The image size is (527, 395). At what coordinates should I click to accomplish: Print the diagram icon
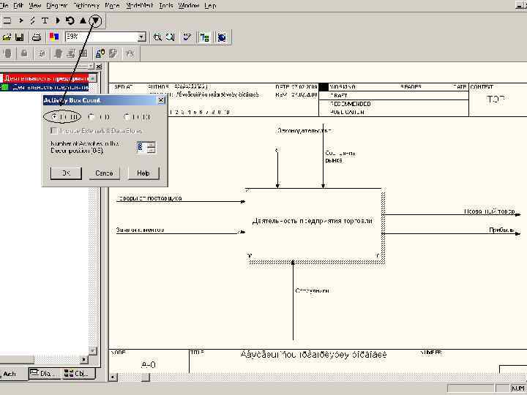(x=37, y=37)
